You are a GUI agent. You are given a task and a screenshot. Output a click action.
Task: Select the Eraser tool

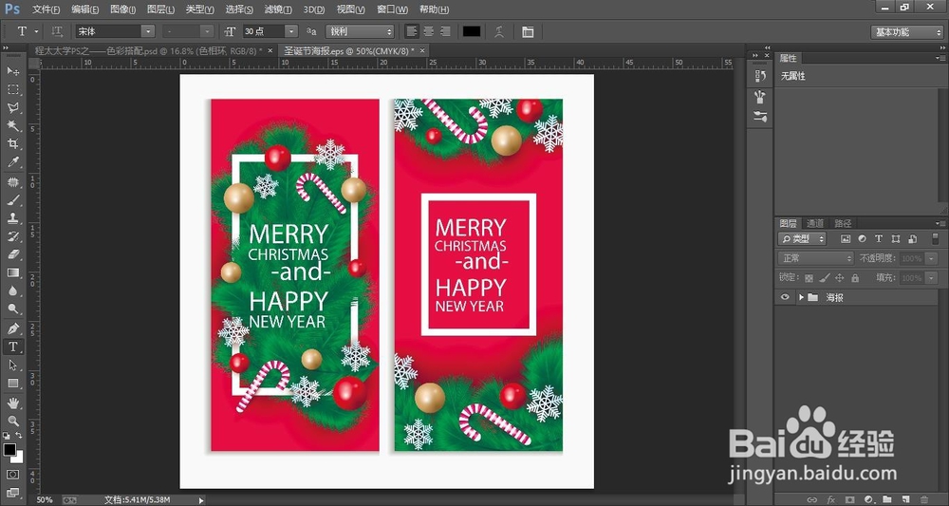[12, 254]
